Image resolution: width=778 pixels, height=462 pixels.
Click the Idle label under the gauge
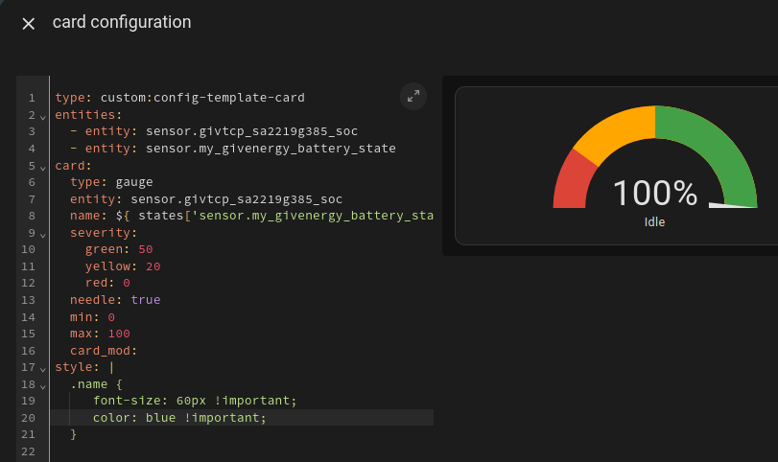[654, 222]
